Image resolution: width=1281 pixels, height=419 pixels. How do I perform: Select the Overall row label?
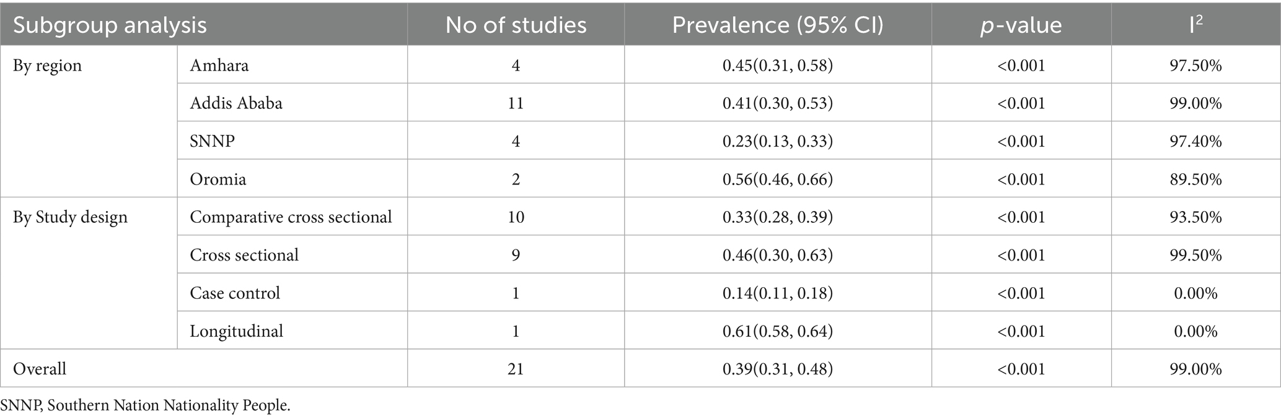(x=40, y=369)
